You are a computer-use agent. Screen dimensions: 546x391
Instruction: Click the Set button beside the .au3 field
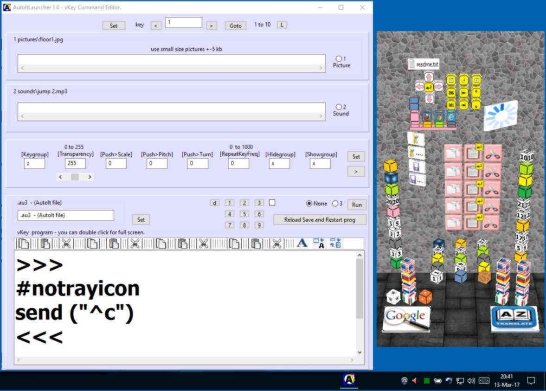click(x=141, y=220)
